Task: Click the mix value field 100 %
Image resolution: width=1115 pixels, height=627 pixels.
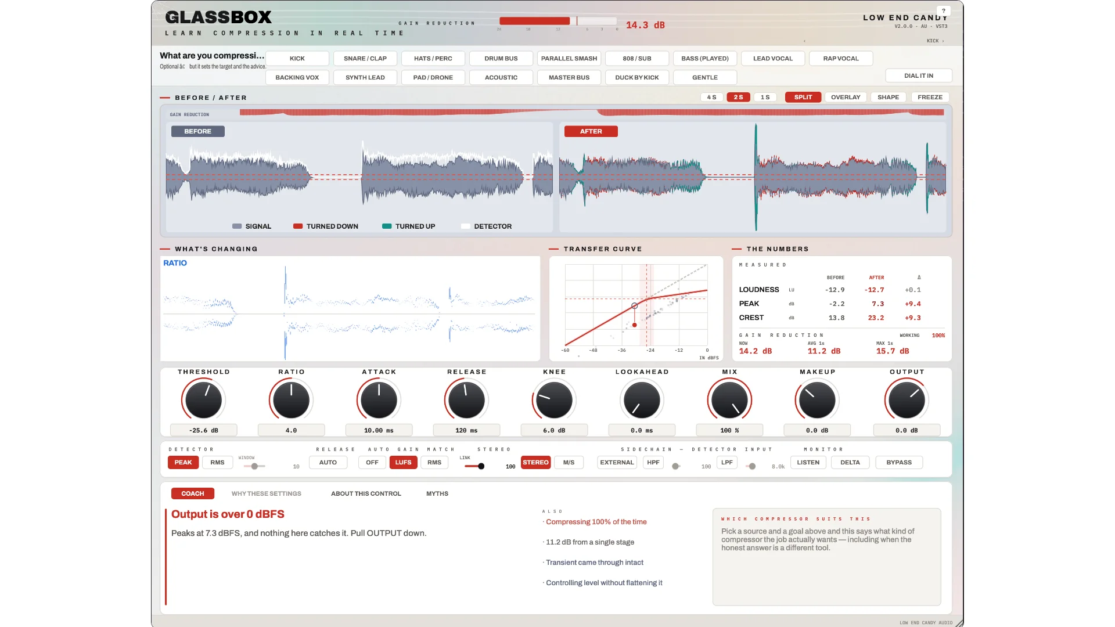Action: (730, 431)
